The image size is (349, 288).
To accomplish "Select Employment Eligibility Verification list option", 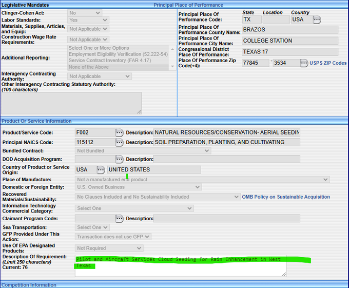I will [118, 54].
